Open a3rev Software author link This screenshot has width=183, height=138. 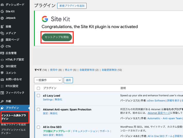[x=156, y=101]
